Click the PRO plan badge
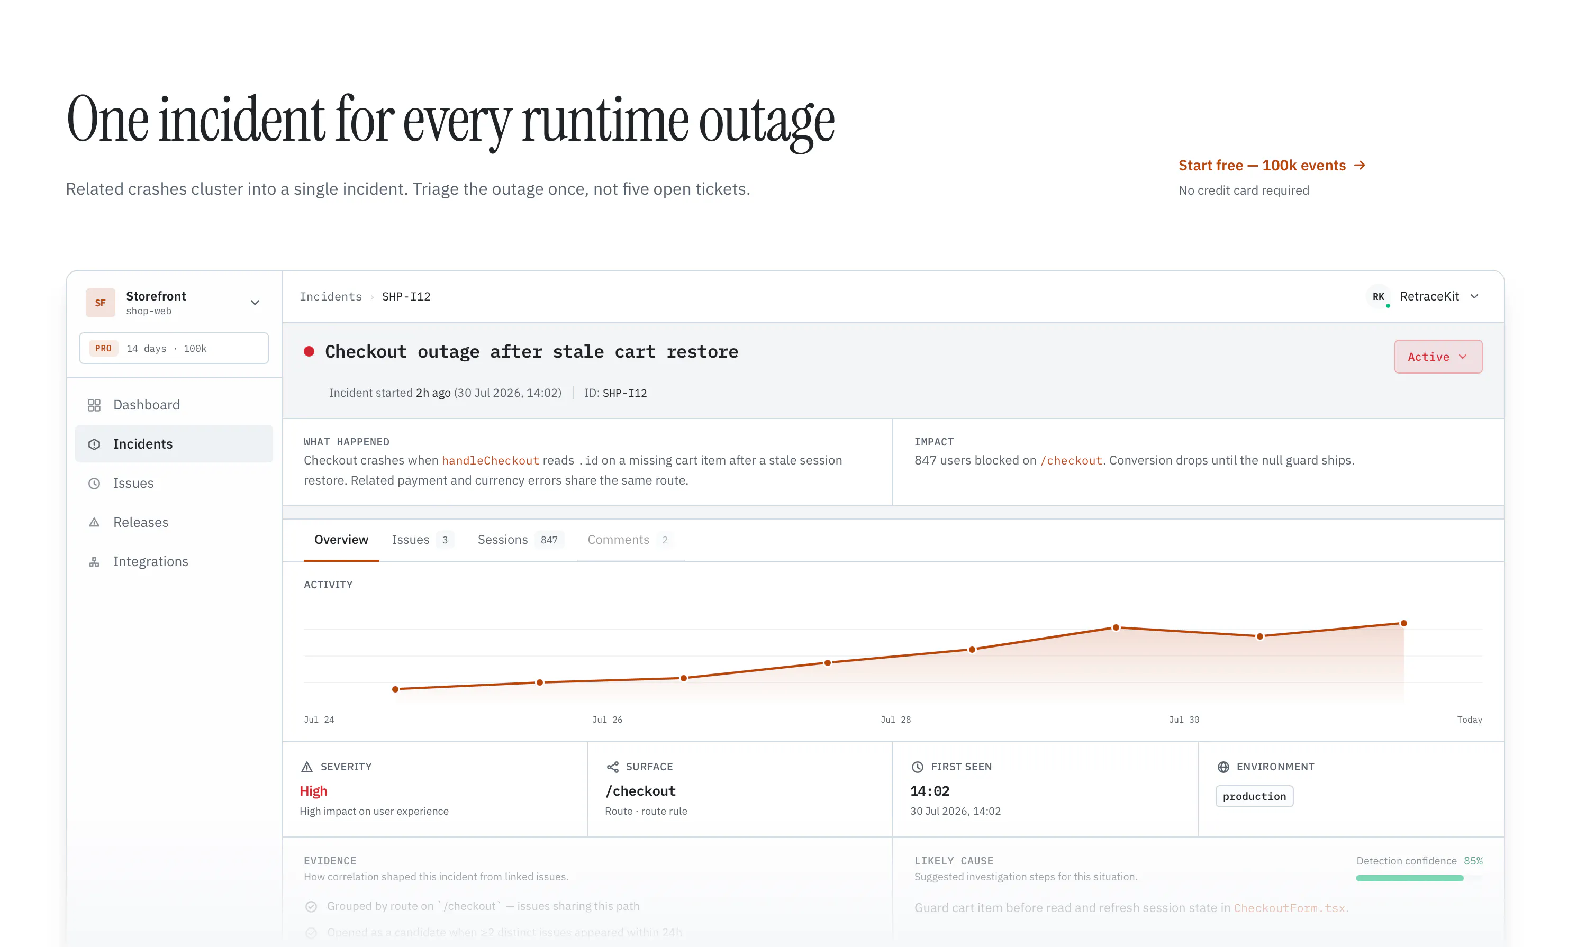1577x947 pixels. (x=103, y=349)
